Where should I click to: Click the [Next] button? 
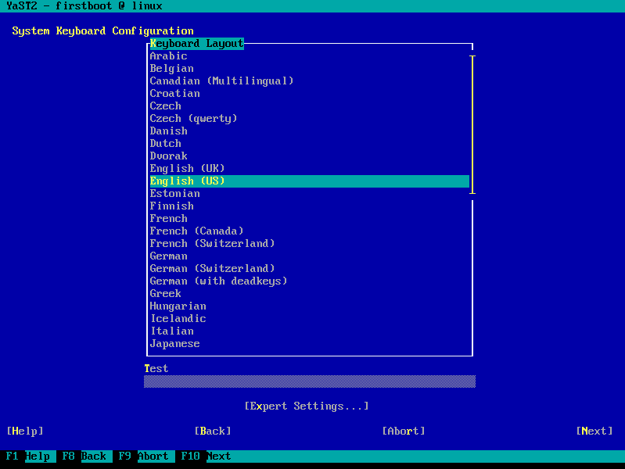pos(594,431)
